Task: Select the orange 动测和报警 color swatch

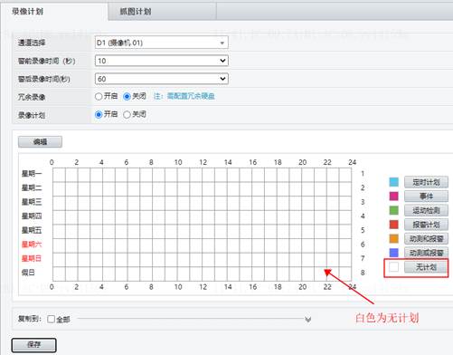Action: tap(393, 239)
